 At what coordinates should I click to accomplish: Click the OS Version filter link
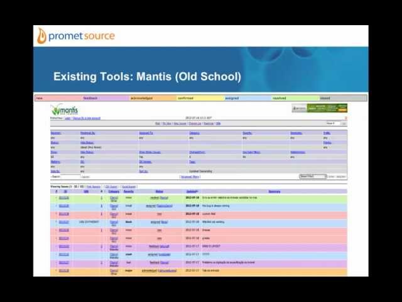[145, 162]
